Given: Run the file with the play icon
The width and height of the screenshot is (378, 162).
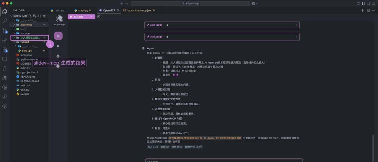Looking at the screenshot, I should pyautogui.click(x=363, y=10).
